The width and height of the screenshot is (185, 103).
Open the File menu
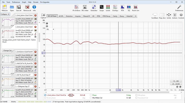[x=3, y=2]
